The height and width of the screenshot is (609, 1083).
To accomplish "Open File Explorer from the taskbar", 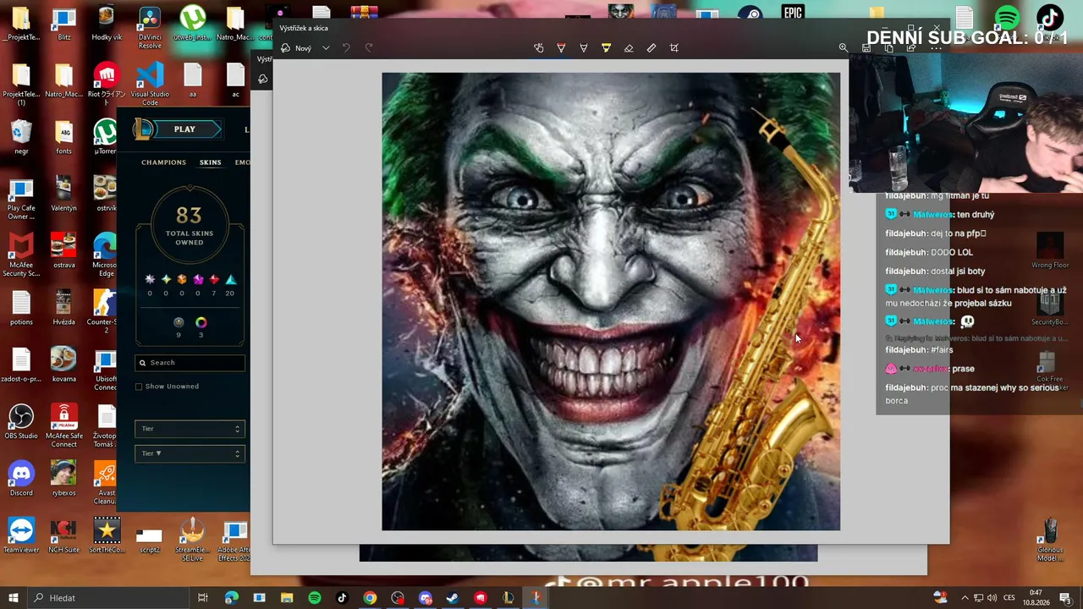I will 287,598.
